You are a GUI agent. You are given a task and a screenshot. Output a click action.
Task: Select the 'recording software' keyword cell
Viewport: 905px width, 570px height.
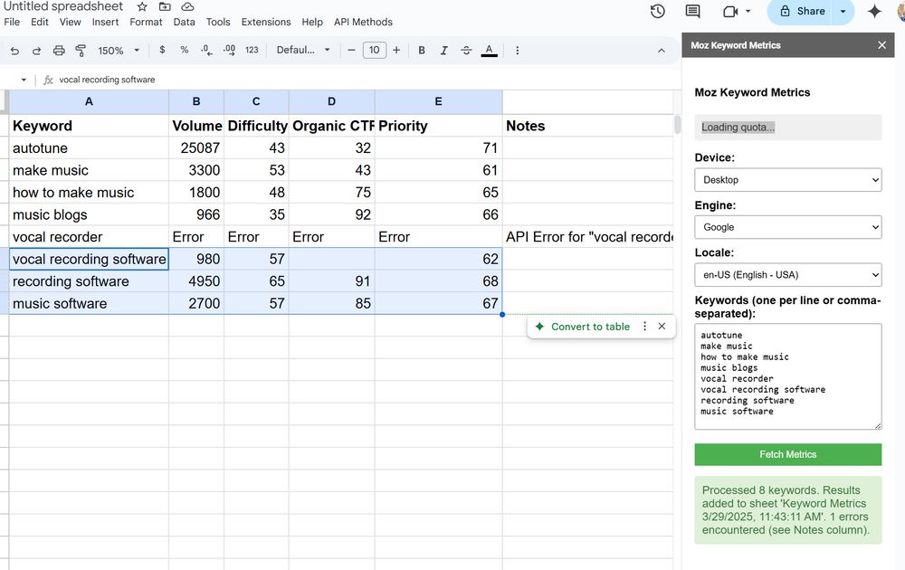coord(89,281)
